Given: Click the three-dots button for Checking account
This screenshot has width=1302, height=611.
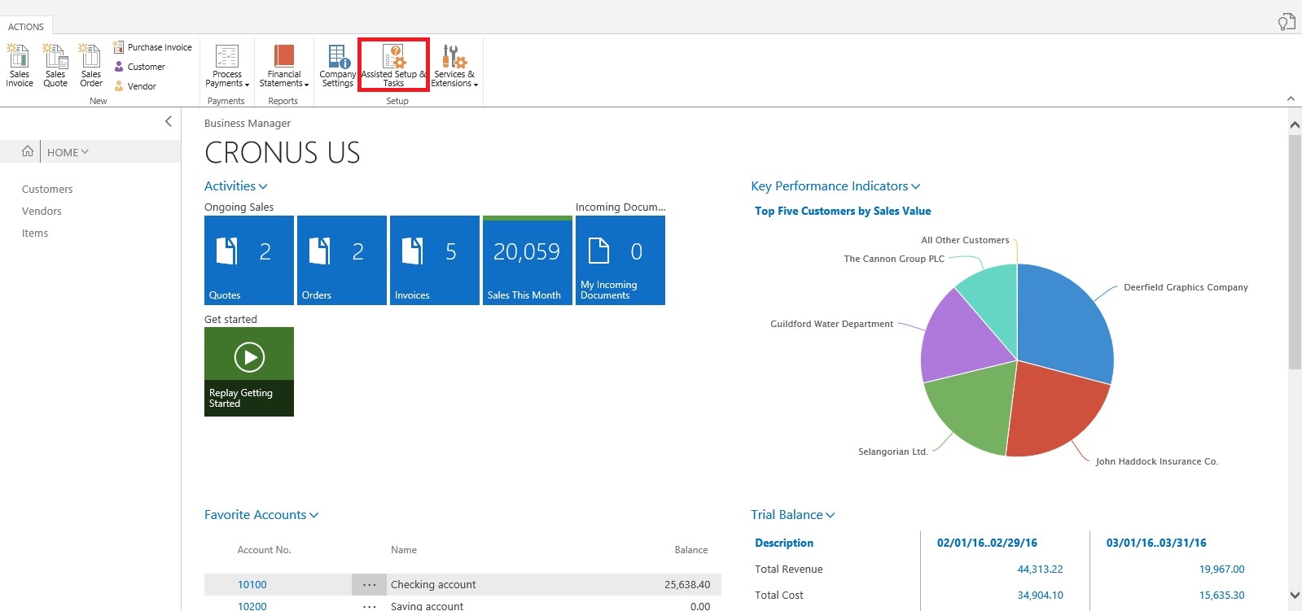Looking at the screenshot, I should click(369, 585).
